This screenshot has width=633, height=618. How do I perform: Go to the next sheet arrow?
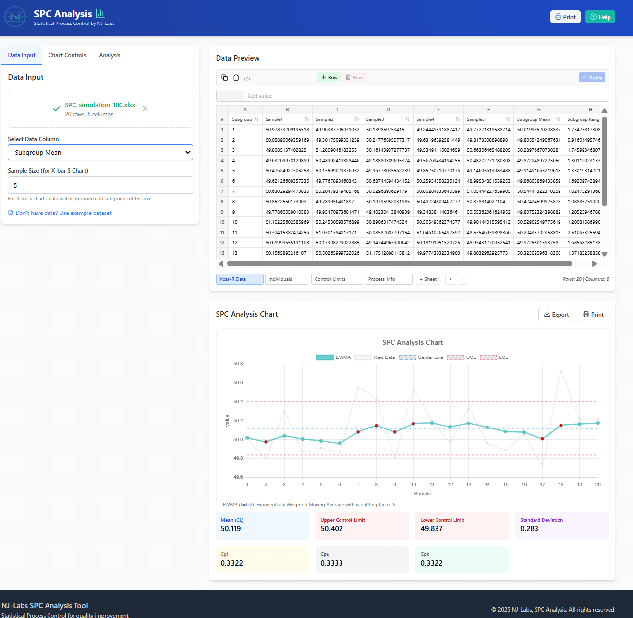(463, 279)
